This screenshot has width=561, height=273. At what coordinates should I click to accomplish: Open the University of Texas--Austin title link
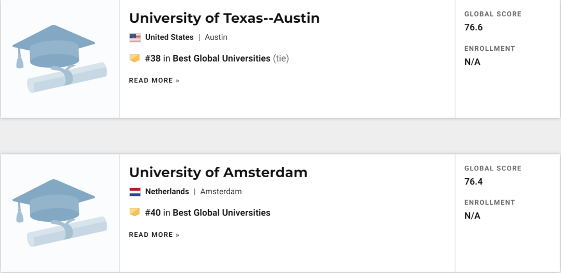point(224,18)
